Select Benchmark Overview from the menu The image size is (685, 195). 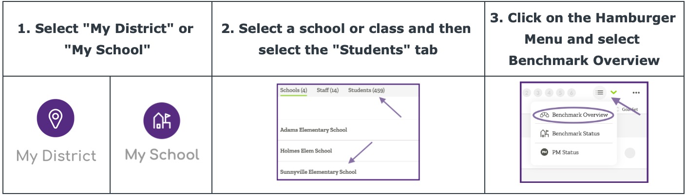[580, 115]
